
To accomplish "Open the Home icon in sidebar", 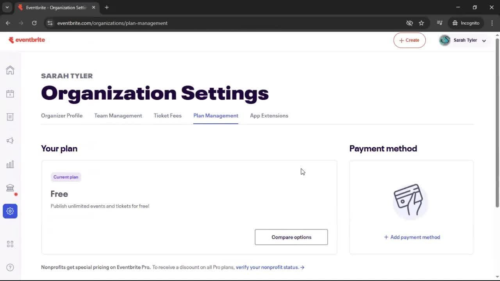I will 10,70.
